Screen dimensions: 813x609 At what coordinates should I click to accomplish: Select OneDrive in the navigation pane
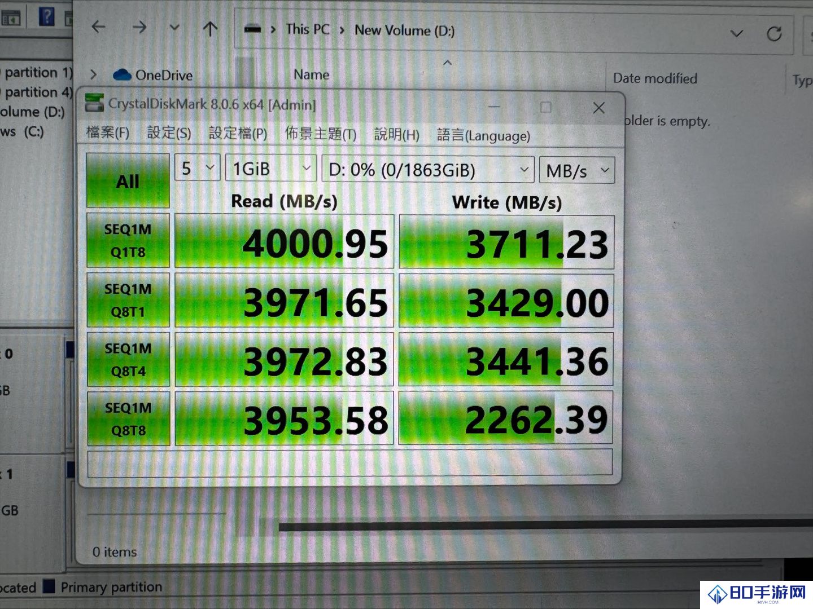(x=152, y=75)
